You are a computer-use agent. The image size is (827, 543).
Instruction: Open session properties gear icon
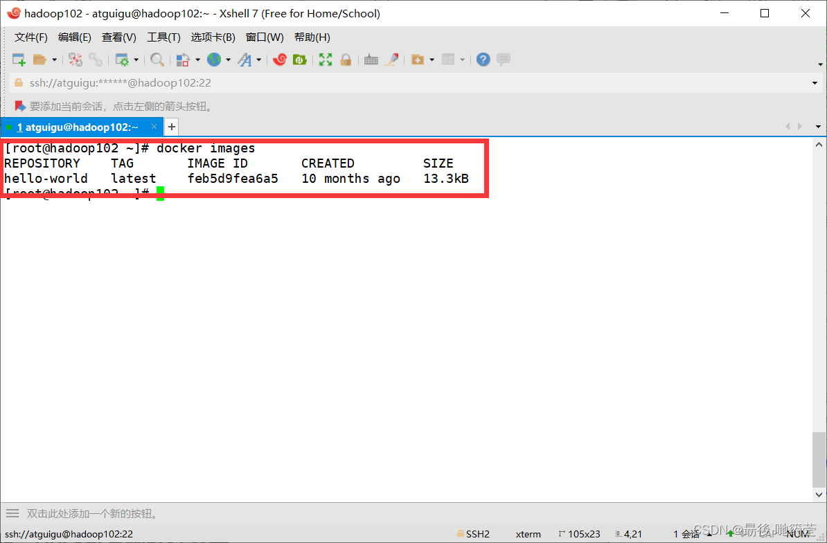(123, 60)
